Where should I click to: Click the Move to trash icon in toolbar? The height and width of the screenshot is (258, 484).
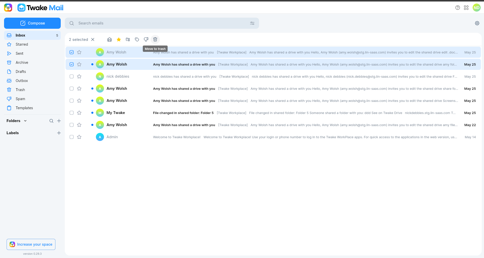(155, 39)
